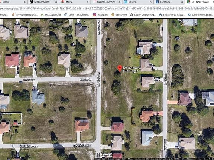
Task: Close the M says... tab
Action: 151,2
